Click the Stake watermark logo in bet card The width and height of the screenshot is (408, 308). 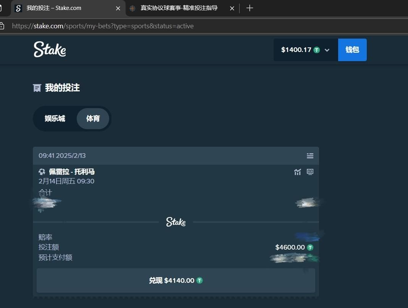tap(176, 222)
